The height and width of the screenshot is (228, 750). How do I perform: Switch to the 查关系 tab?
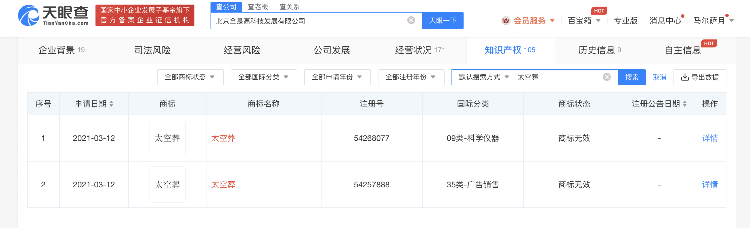(x=289, y=7)
